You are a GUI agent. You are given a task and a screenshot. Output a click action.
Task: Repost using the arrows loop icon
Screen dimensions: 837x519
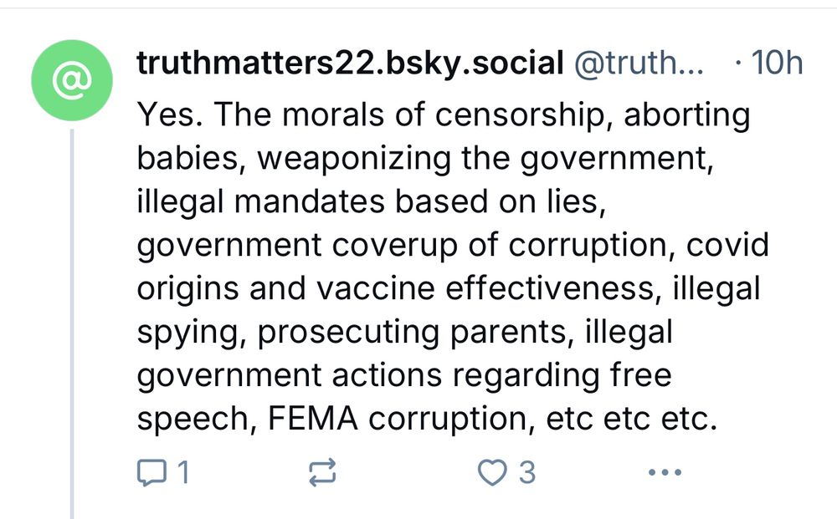323,474
